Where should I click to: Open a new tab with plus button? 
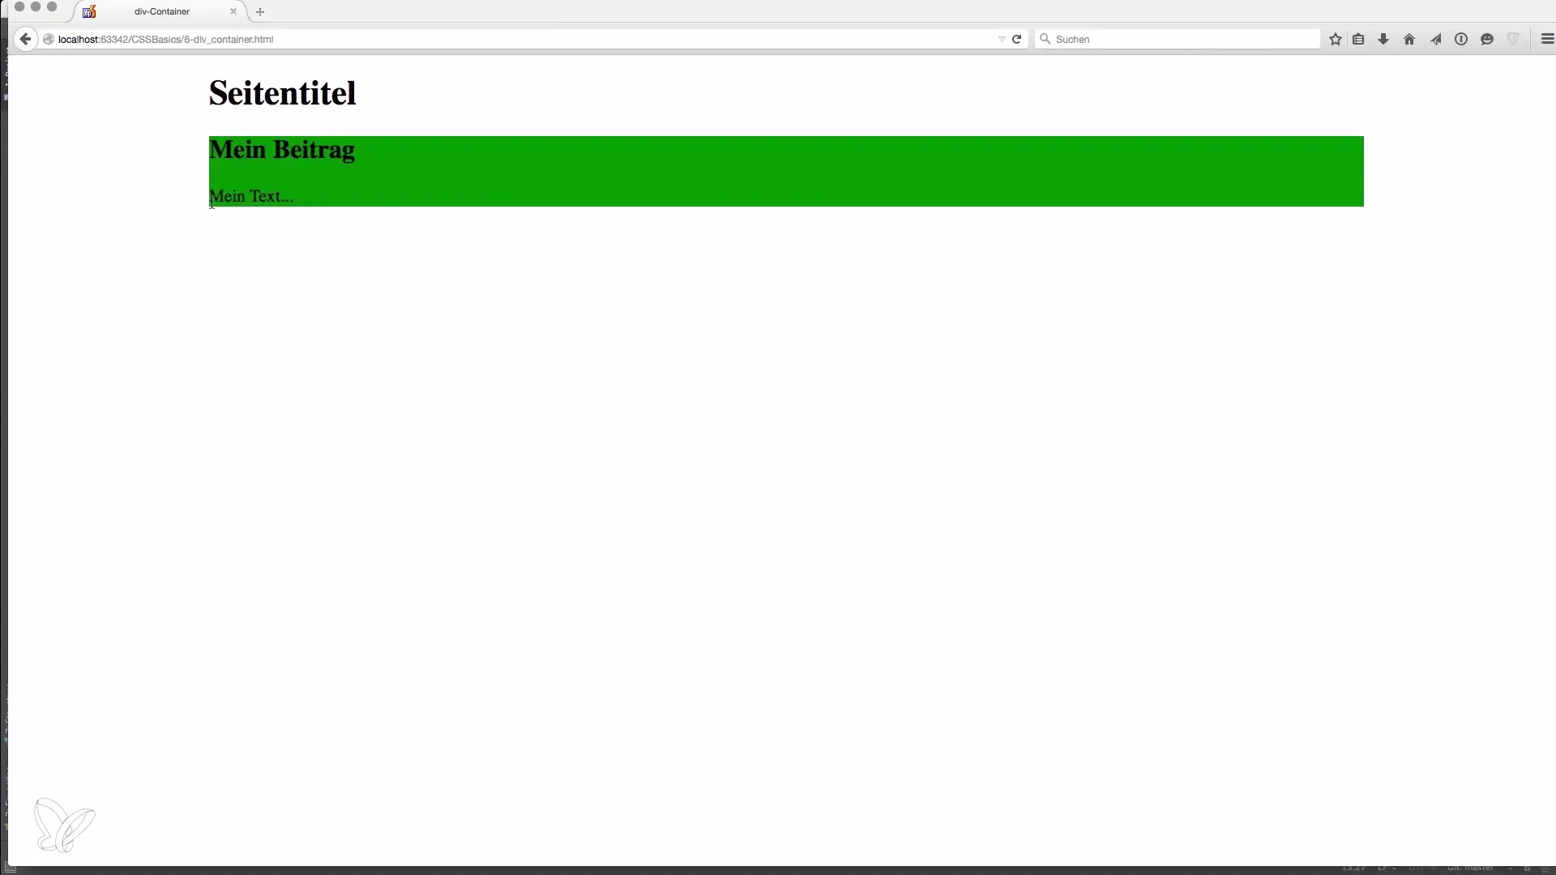(x=260, y=11)
